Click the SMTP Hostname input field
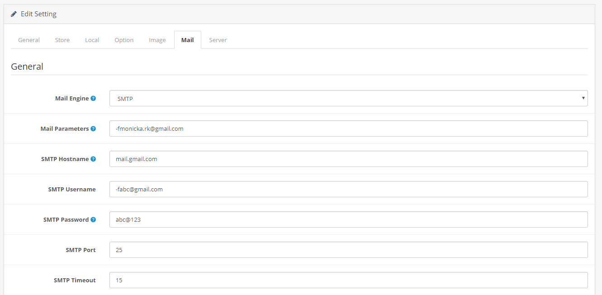 [x=348, y=159]
